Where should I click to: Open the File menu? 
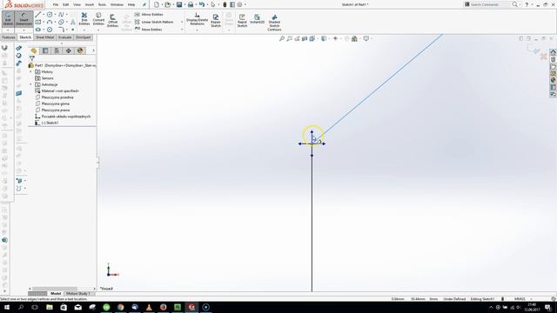[56, 4]
